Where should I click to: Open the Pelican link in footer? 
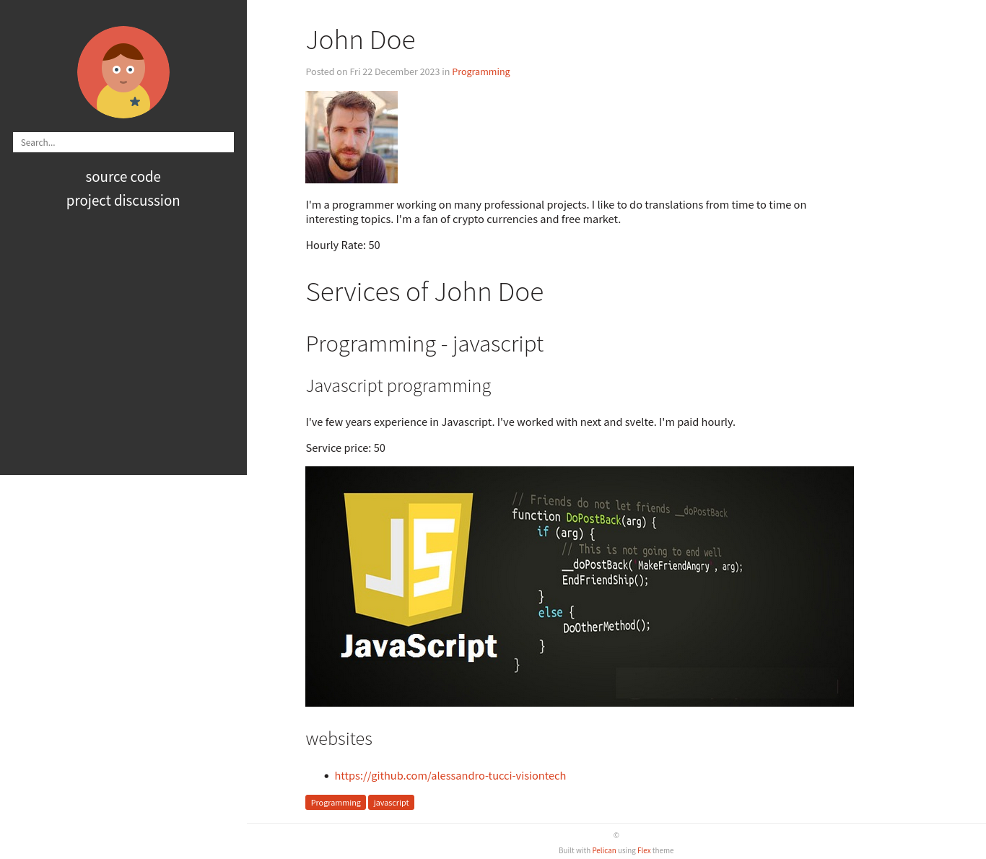tap(604, 850)
